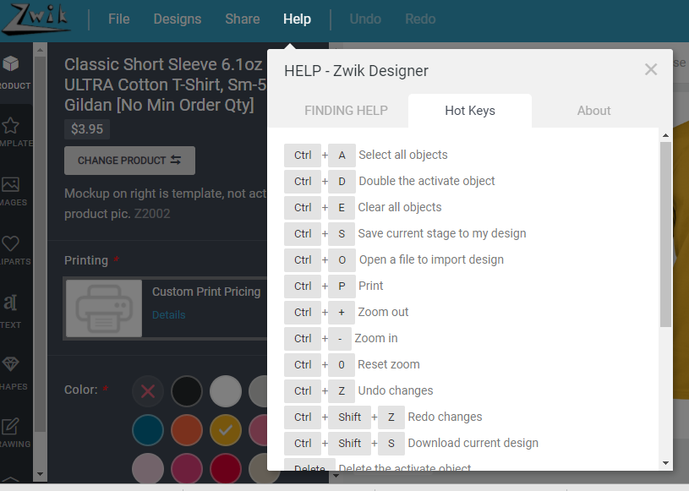
Task: Select the no-color red X swatch
Action: pyautogui.click(x=148, y=391)
